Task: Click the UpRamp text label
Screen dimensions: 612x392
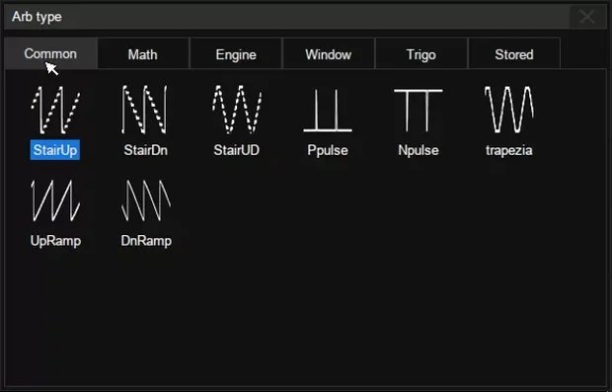Action: [x=56, y=241]
